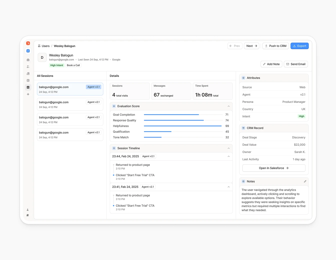The width and height of the screenshot is (336, 260).
Task: Select the inbox icon in sidebar
Action: tap(28, 87)
